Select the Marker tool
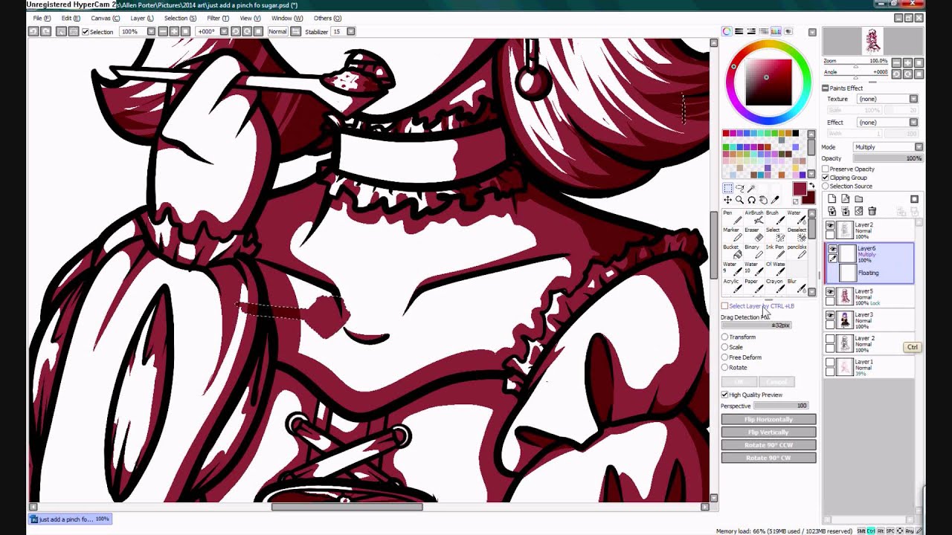Screen dimensions: 952x535 pos(732,234)
